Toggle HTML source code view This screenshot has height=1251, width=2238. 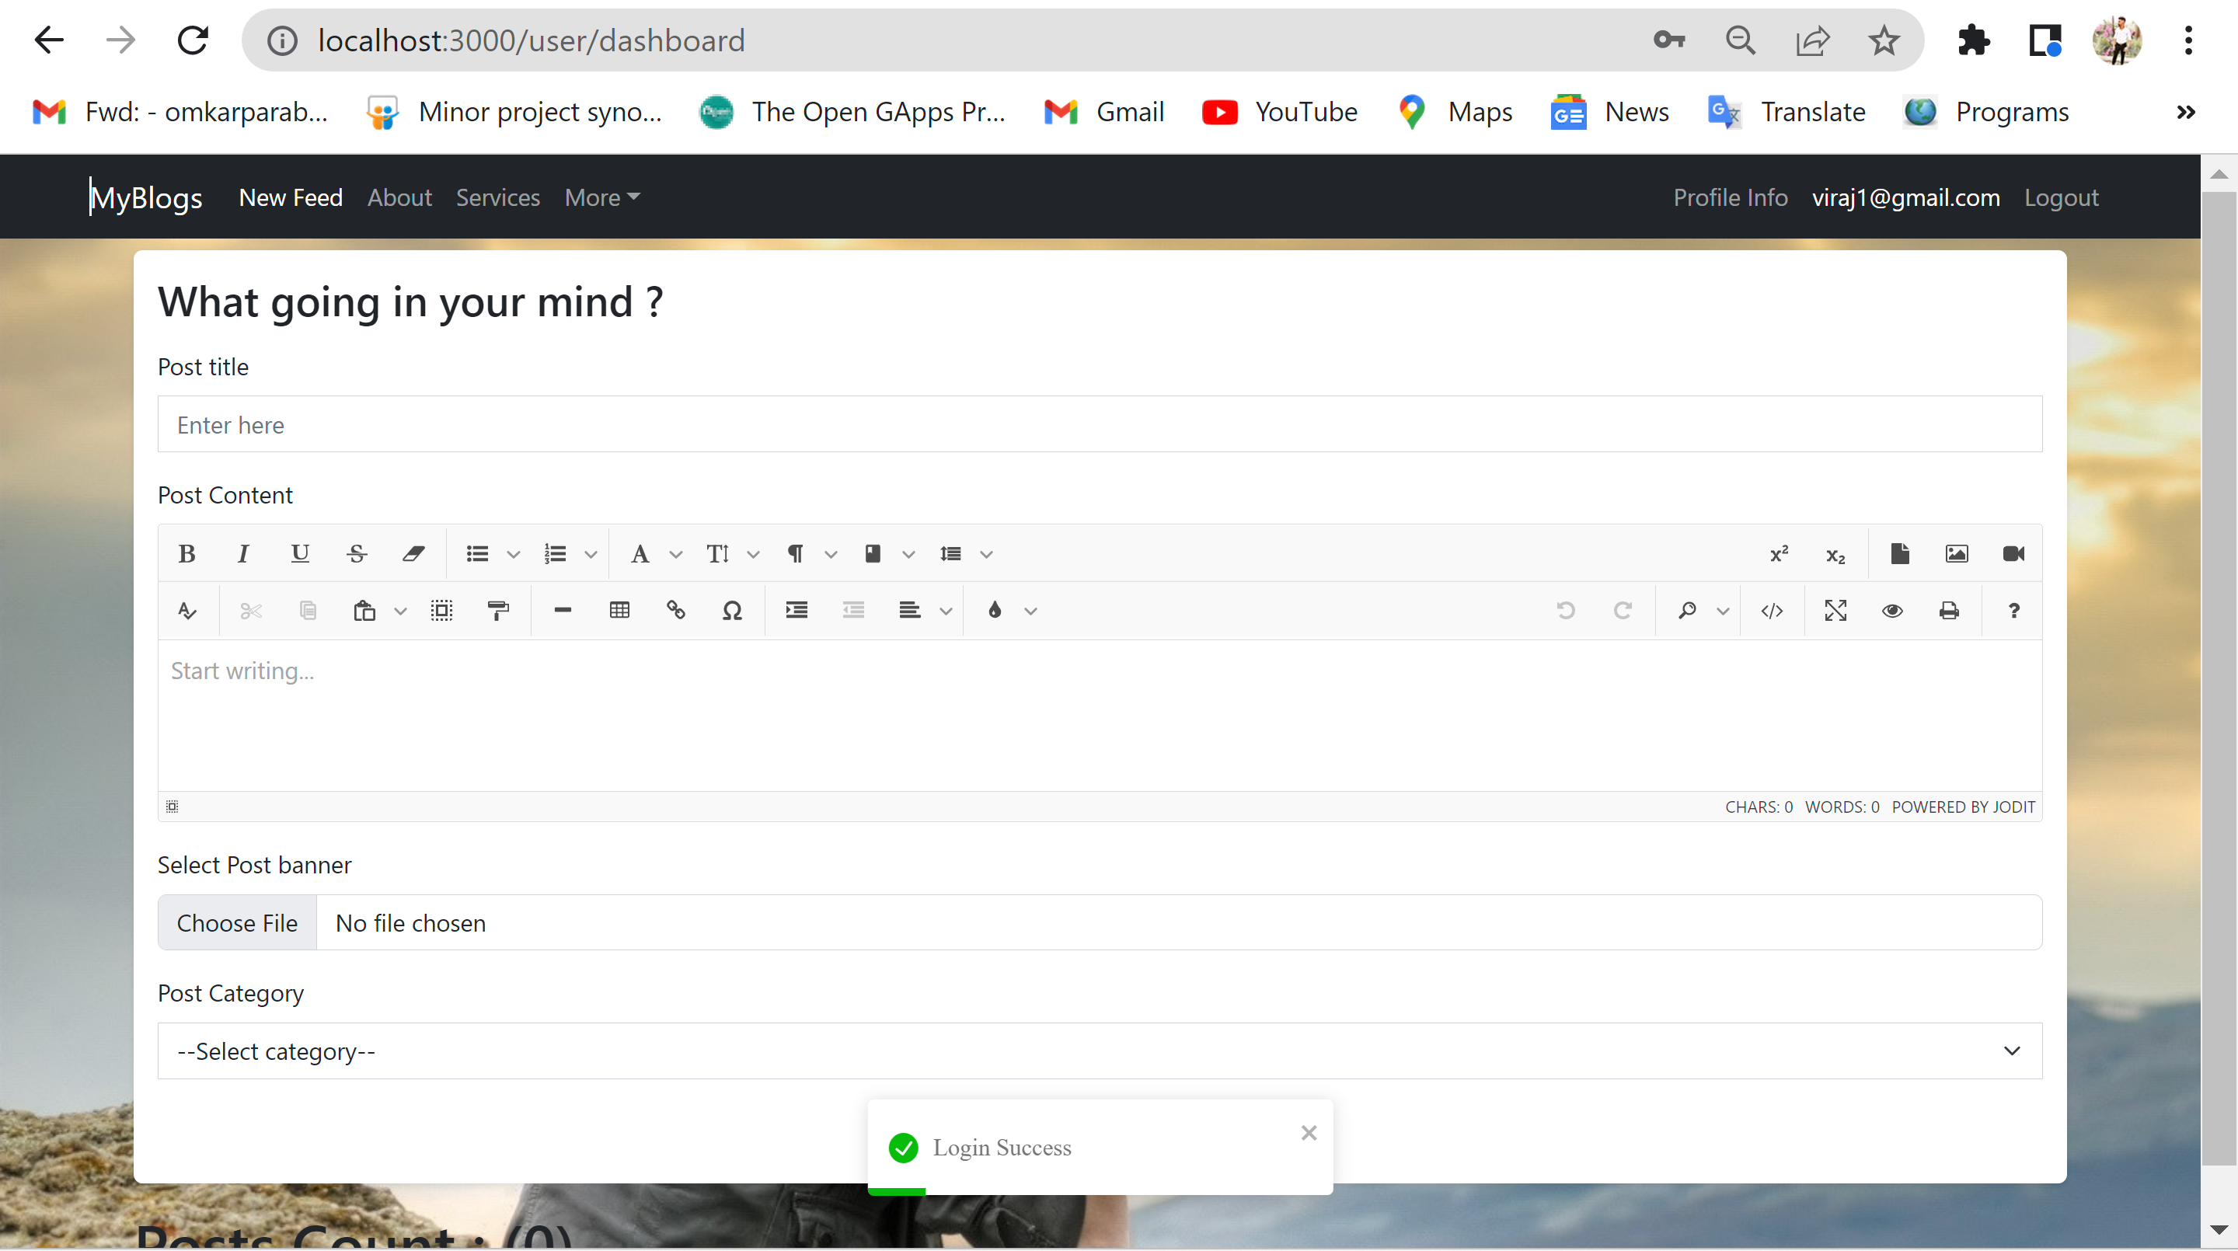coord(1772,610)
